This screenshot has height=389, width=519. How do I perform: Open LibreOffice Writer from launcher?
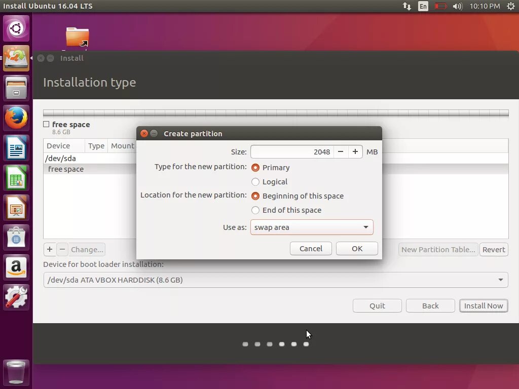[16, 148]
